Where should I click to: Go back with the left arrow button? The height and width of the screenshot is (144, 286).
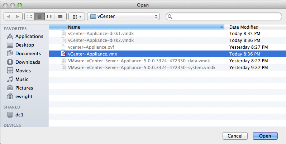click(x=8, y=16)
